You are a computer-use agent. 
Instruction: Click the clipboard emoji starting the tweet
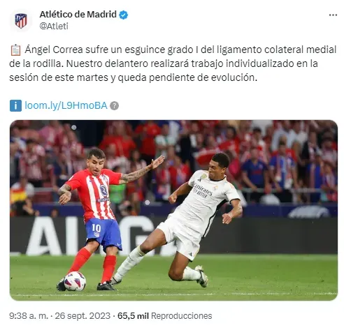tap(15, 50)
